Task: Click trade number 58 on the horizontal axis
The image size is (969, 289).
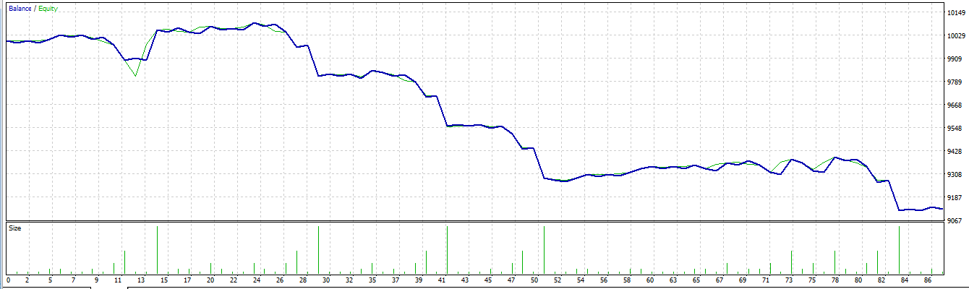Action: 627,280
